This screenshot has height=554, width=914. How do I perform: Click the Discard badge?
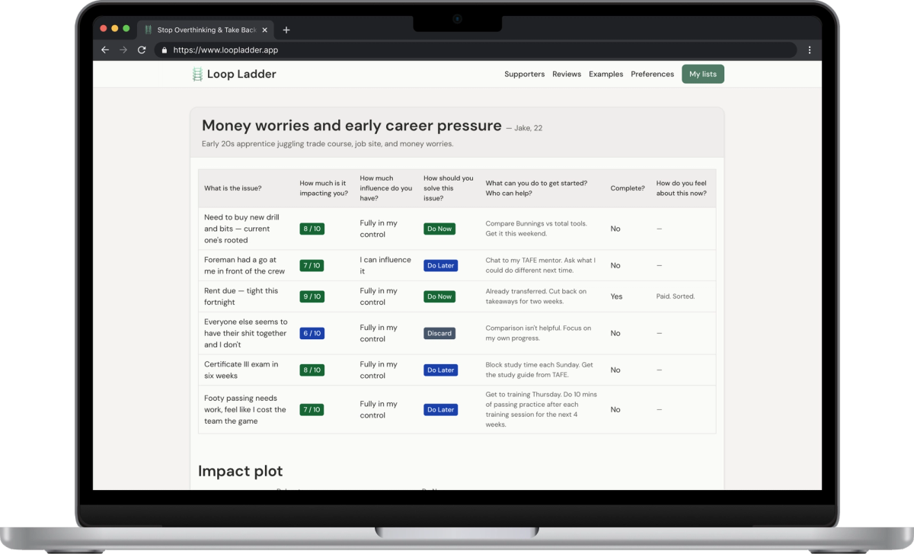pyautogui.click(x=439, y=333)
